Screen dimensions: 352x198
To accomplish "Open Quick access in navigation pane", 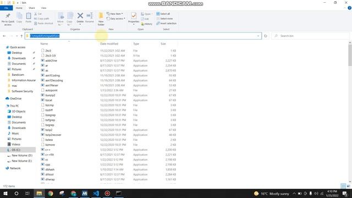I will click(x=18, y=47).
